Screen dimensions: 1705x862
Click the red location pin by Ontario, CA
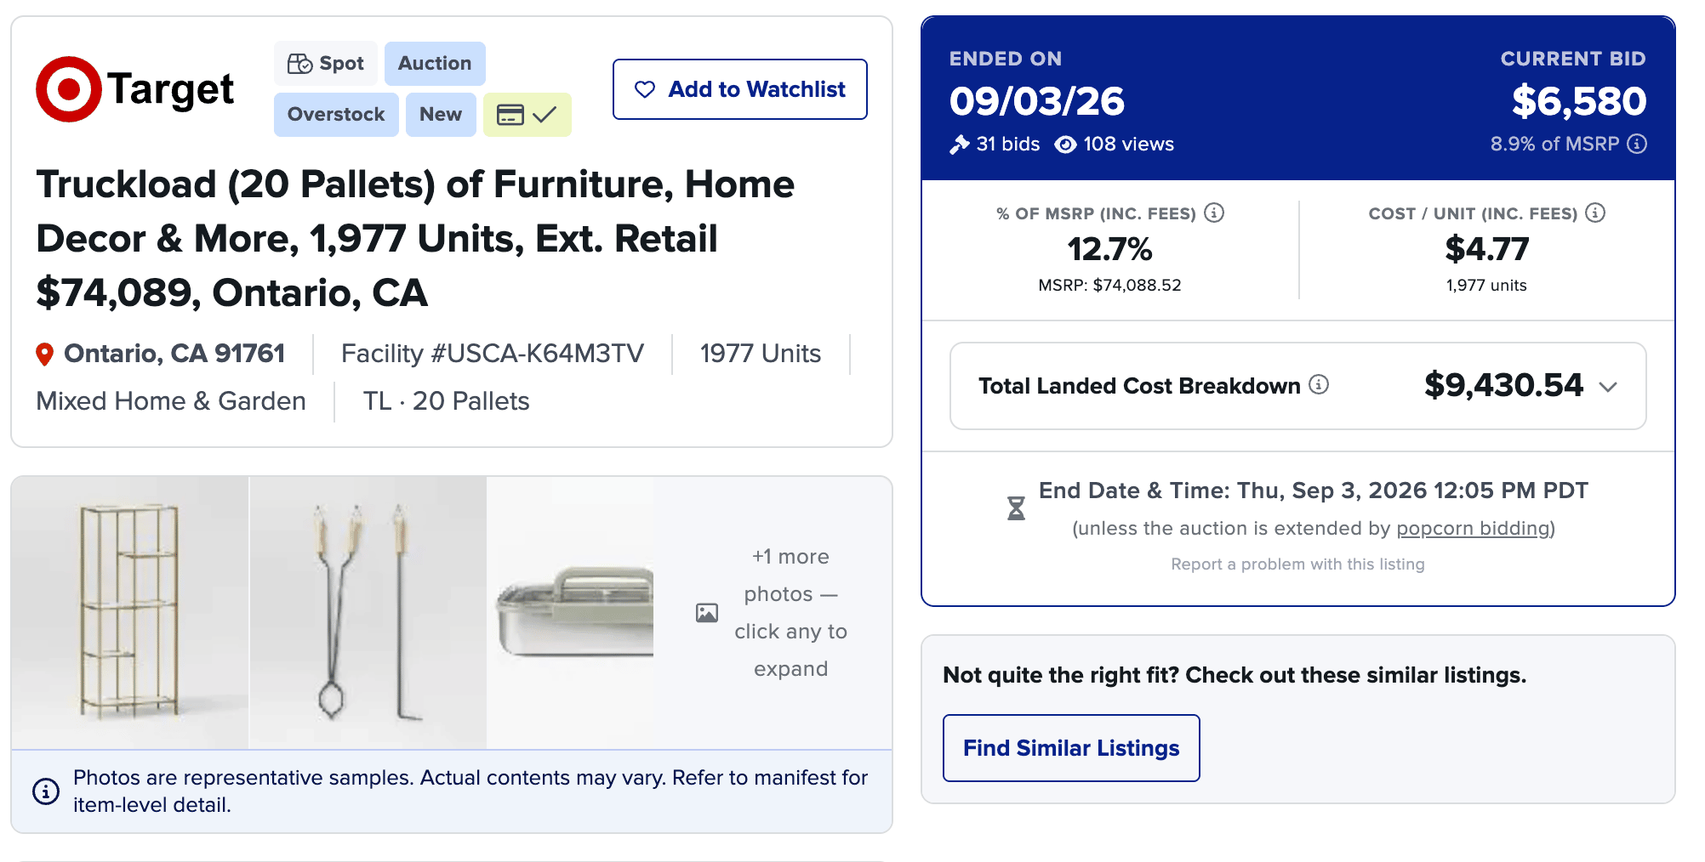click(x=44, y=354)
